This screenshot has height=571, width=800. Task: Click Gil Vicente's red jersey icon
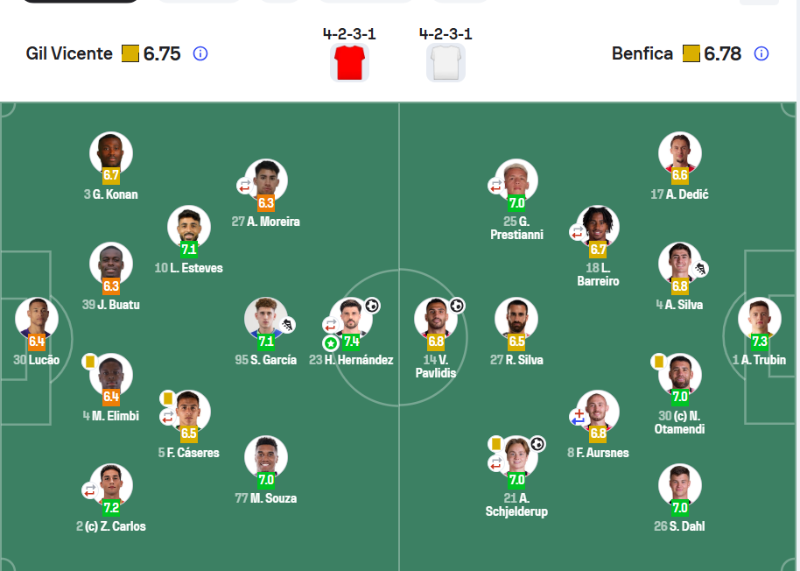tap(350, 62)
